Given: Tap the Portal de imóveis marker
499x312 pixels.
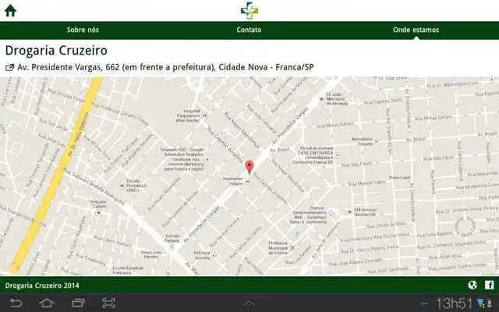Looking at the screenshot, I should (337, 155).
